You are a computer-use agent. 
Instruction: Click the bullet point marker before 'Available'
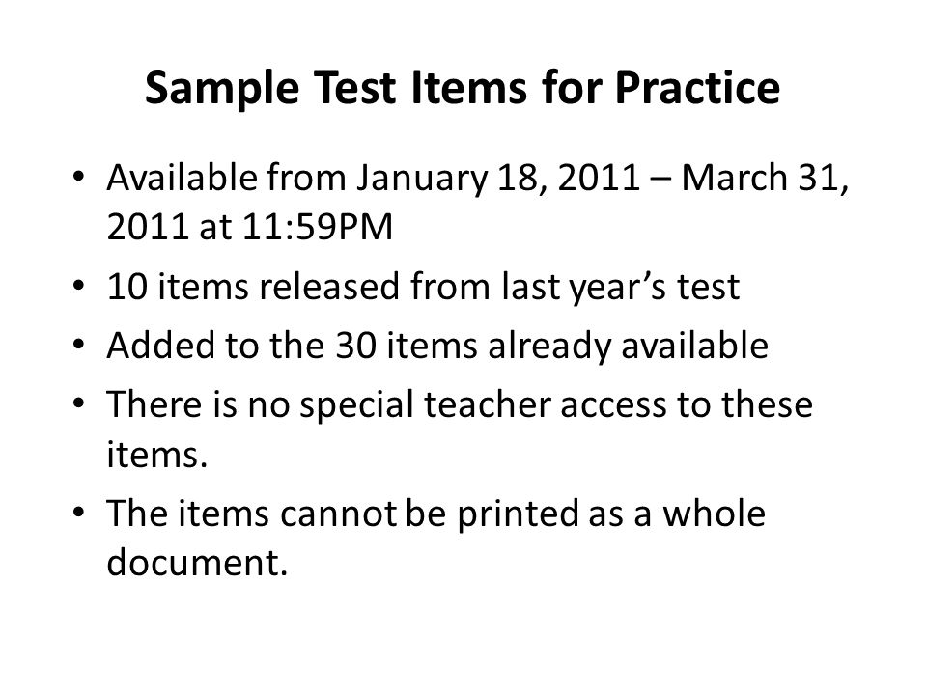point(78,176)
